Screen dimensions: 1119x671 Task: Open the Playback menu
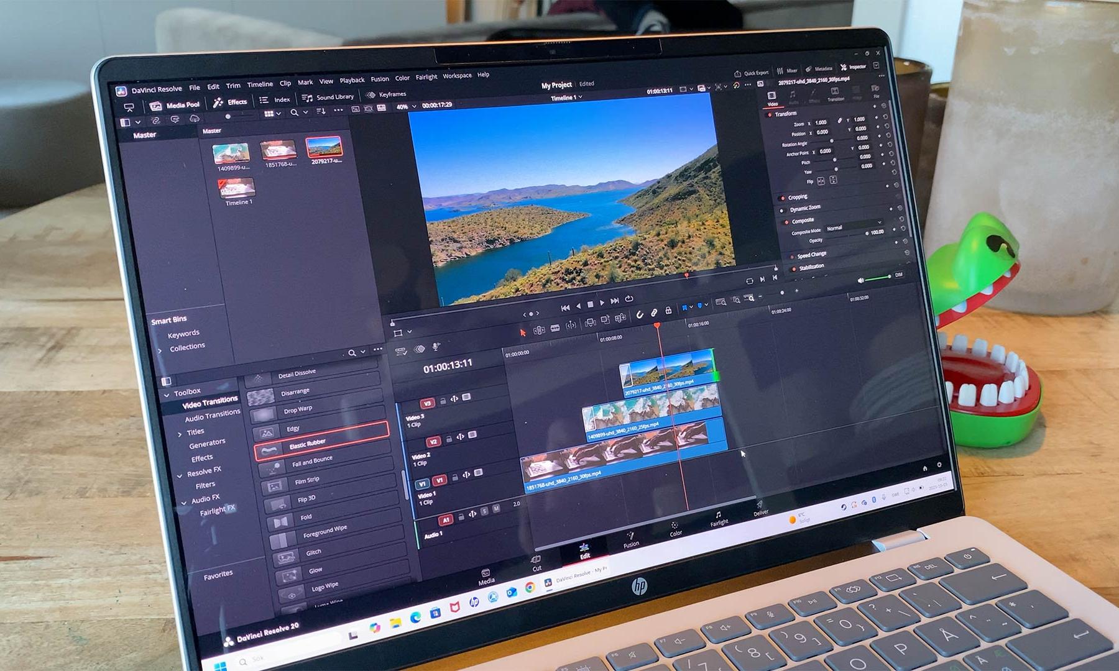352,80
